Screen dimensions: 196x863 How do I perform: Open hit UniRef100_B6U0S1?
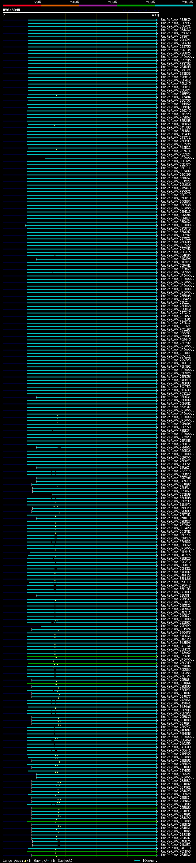175,26
